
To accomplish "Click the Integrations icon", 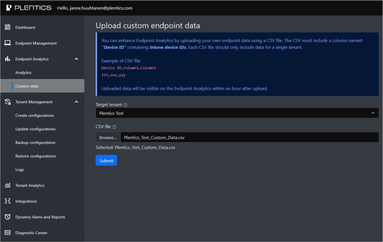I will [x=7, y=201].
